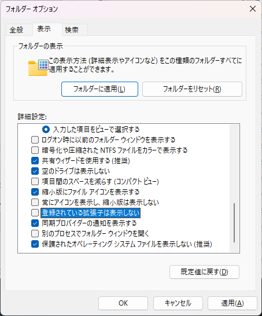Switch to the 全般 tab

click(x=17, y=30)
